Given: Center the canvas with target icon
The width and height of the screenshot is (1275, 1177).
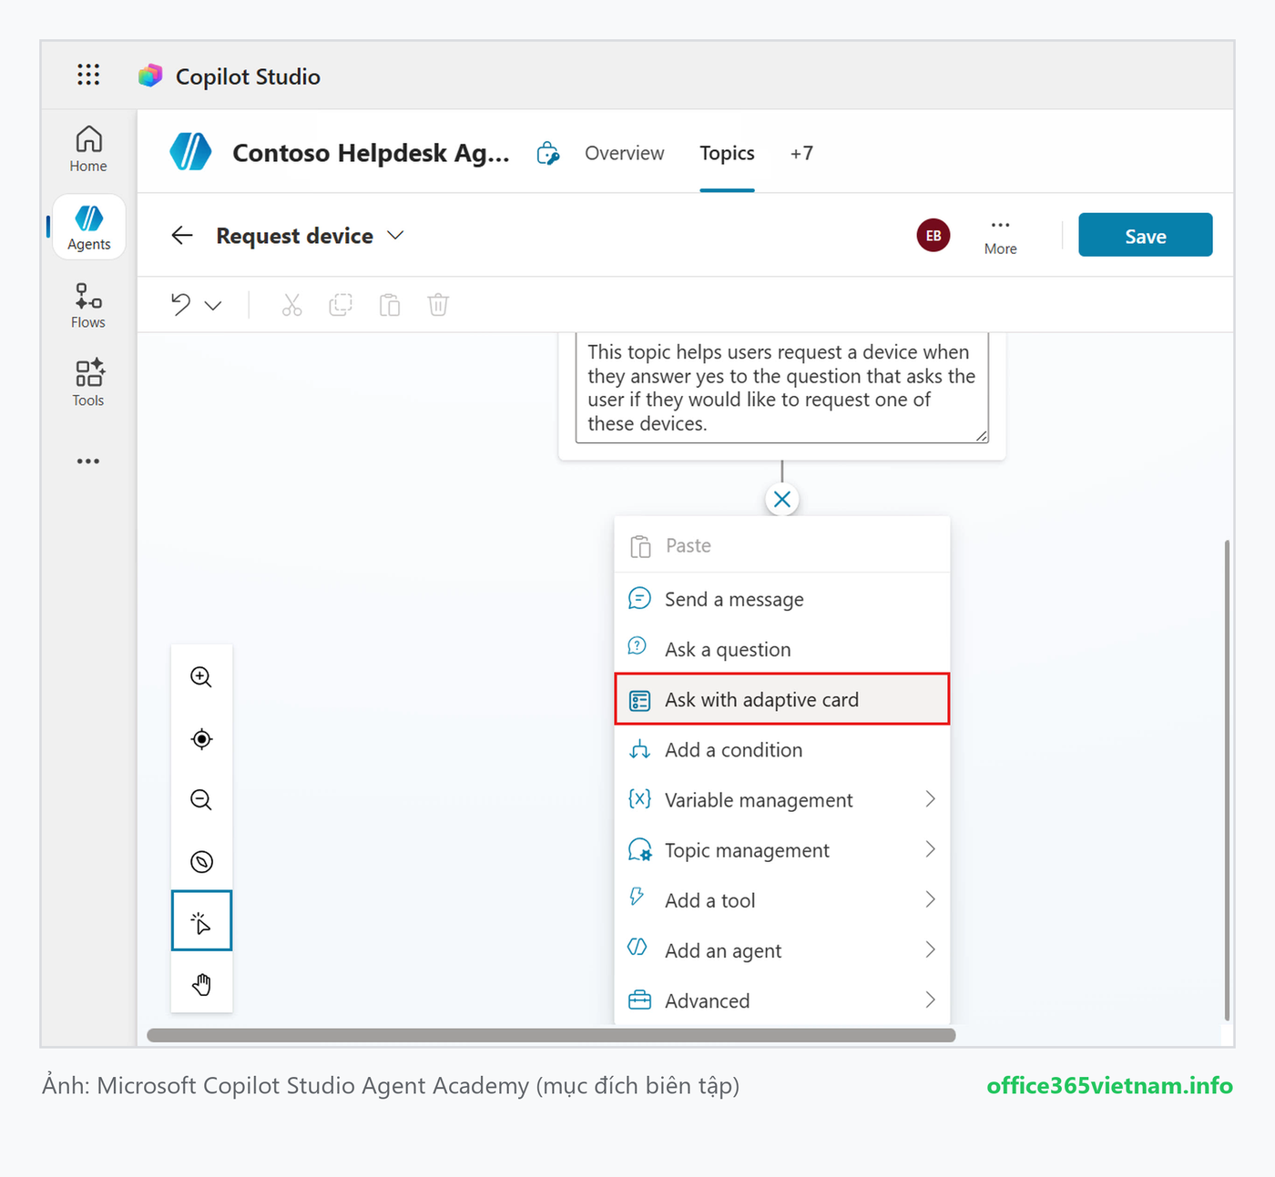Looking at the screenshot, I should tap(201, 739).
